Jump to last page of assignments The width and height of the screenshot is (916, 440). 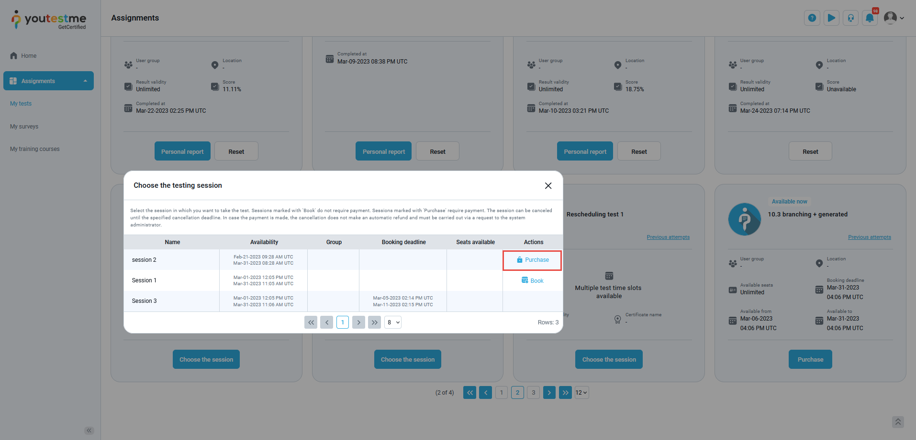click(x=566, y=393)
